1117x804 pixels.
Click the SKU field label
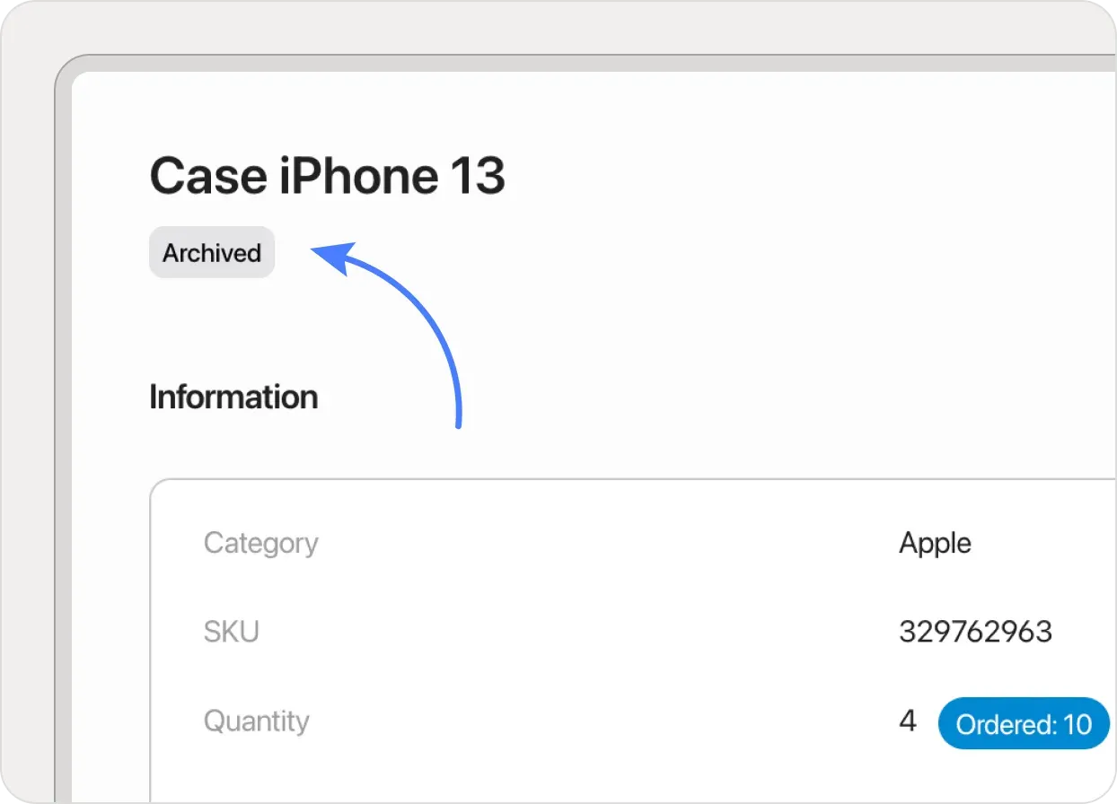click(231, 632)
